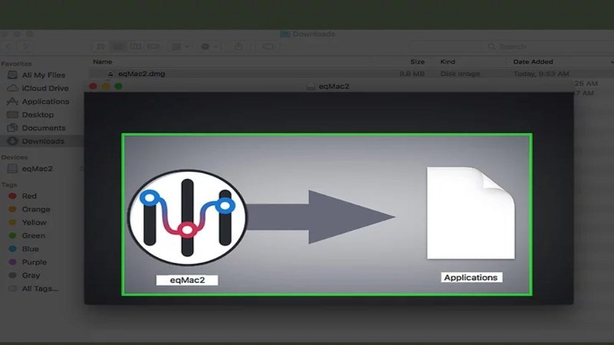The height and width of the screenshot is (345, 614).
Task: Open the Arrange items dropdown
Action: (180, 47)
